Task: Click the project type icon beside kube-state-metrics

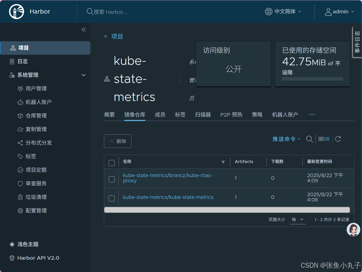Action: pos(107,79)
